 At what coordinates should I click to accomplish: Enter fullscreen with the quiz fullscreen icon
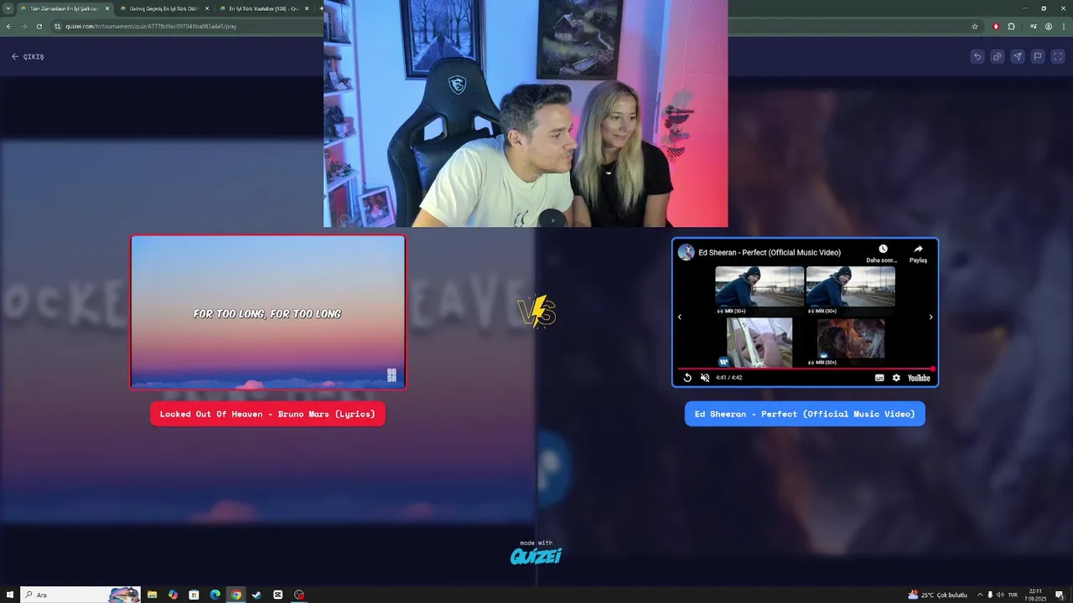coord(1058,57)
